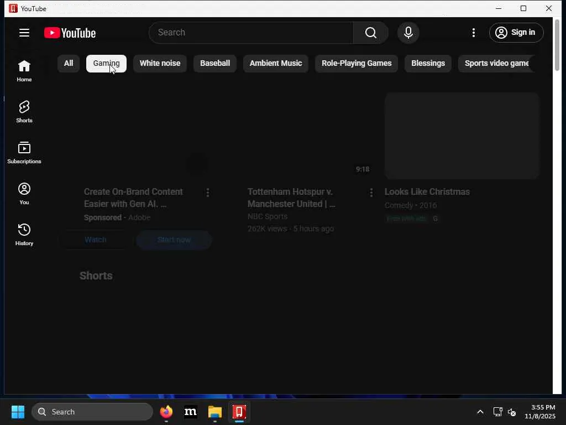Viewport: 566px width, 425px height.
Task: Click the Looks Like Christmas thumbnail
Action: tap(462, 136)
